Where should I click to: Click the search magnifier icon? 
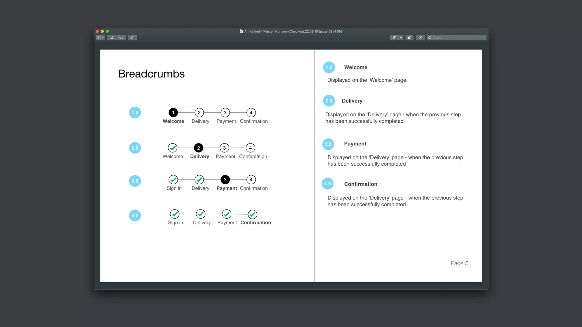430,38
